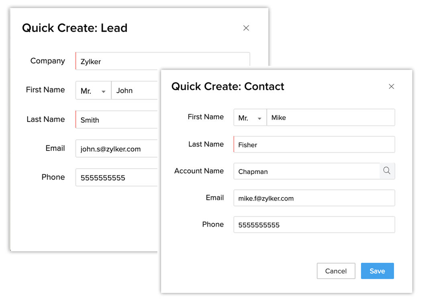Click the Company field containing Zylker
The width and height of the screenshot is (424, 305).
[x=162, y=61]
